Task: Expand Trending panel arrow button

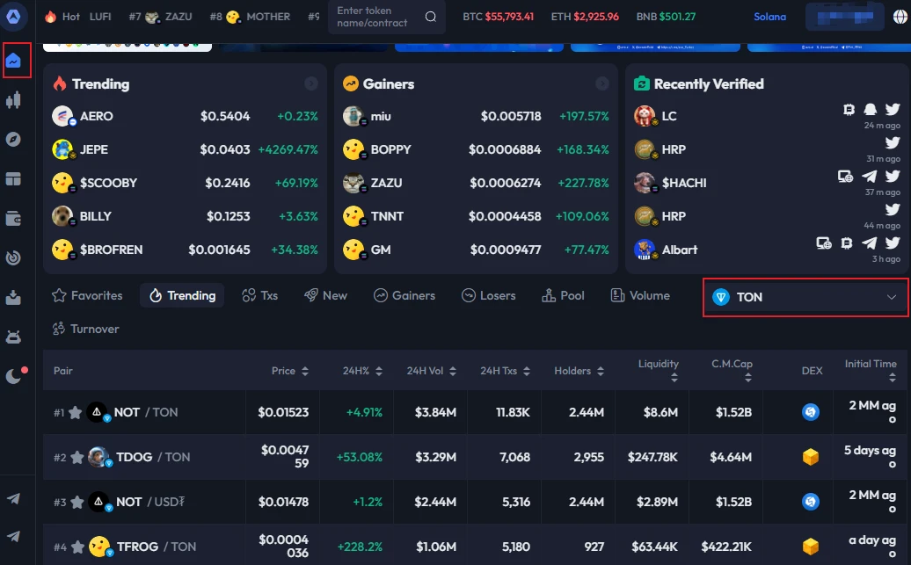Action: 311,83
